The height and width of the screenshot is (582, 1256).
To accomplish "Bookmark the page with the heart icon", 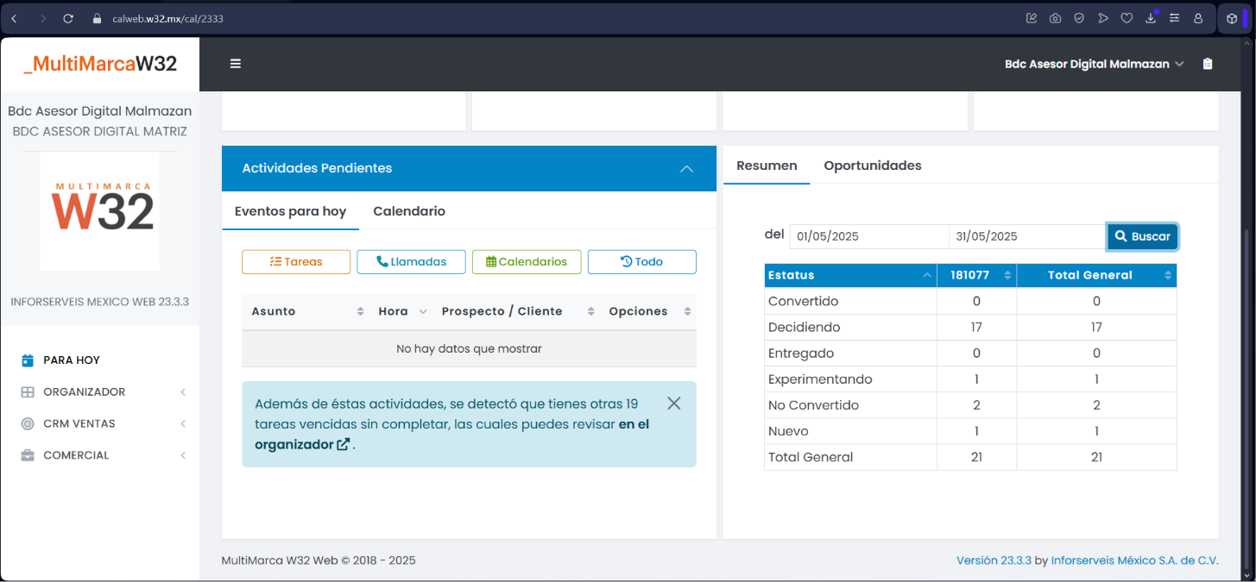I will click(x=1127, y=18).
